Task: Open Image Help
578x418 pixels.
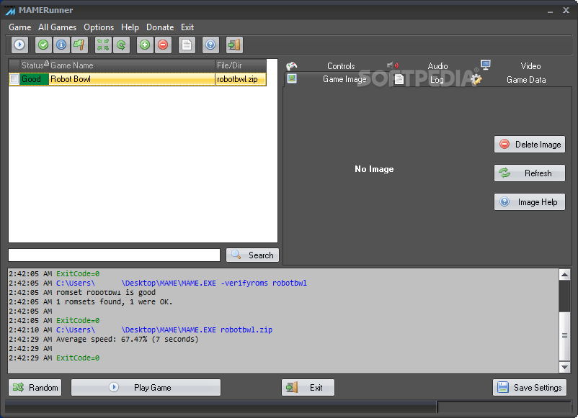Action: [529, 202]
